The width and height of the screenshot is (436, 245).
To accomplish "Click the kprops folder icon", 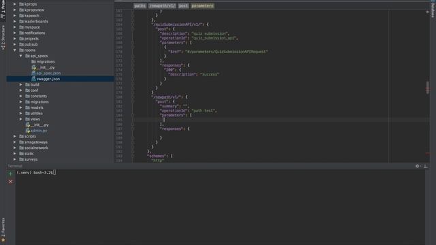I will pos(21,4).
